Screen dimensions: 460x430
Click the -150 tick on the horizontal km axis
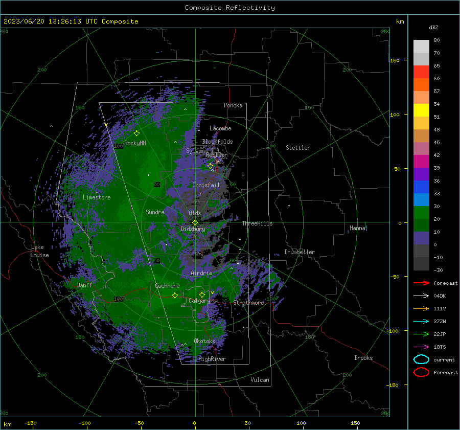(30, 423)
